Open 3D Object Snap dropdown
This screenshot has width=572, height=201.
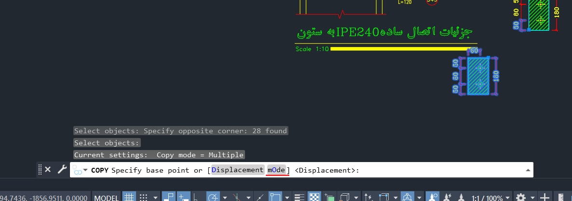pos(355,198)
